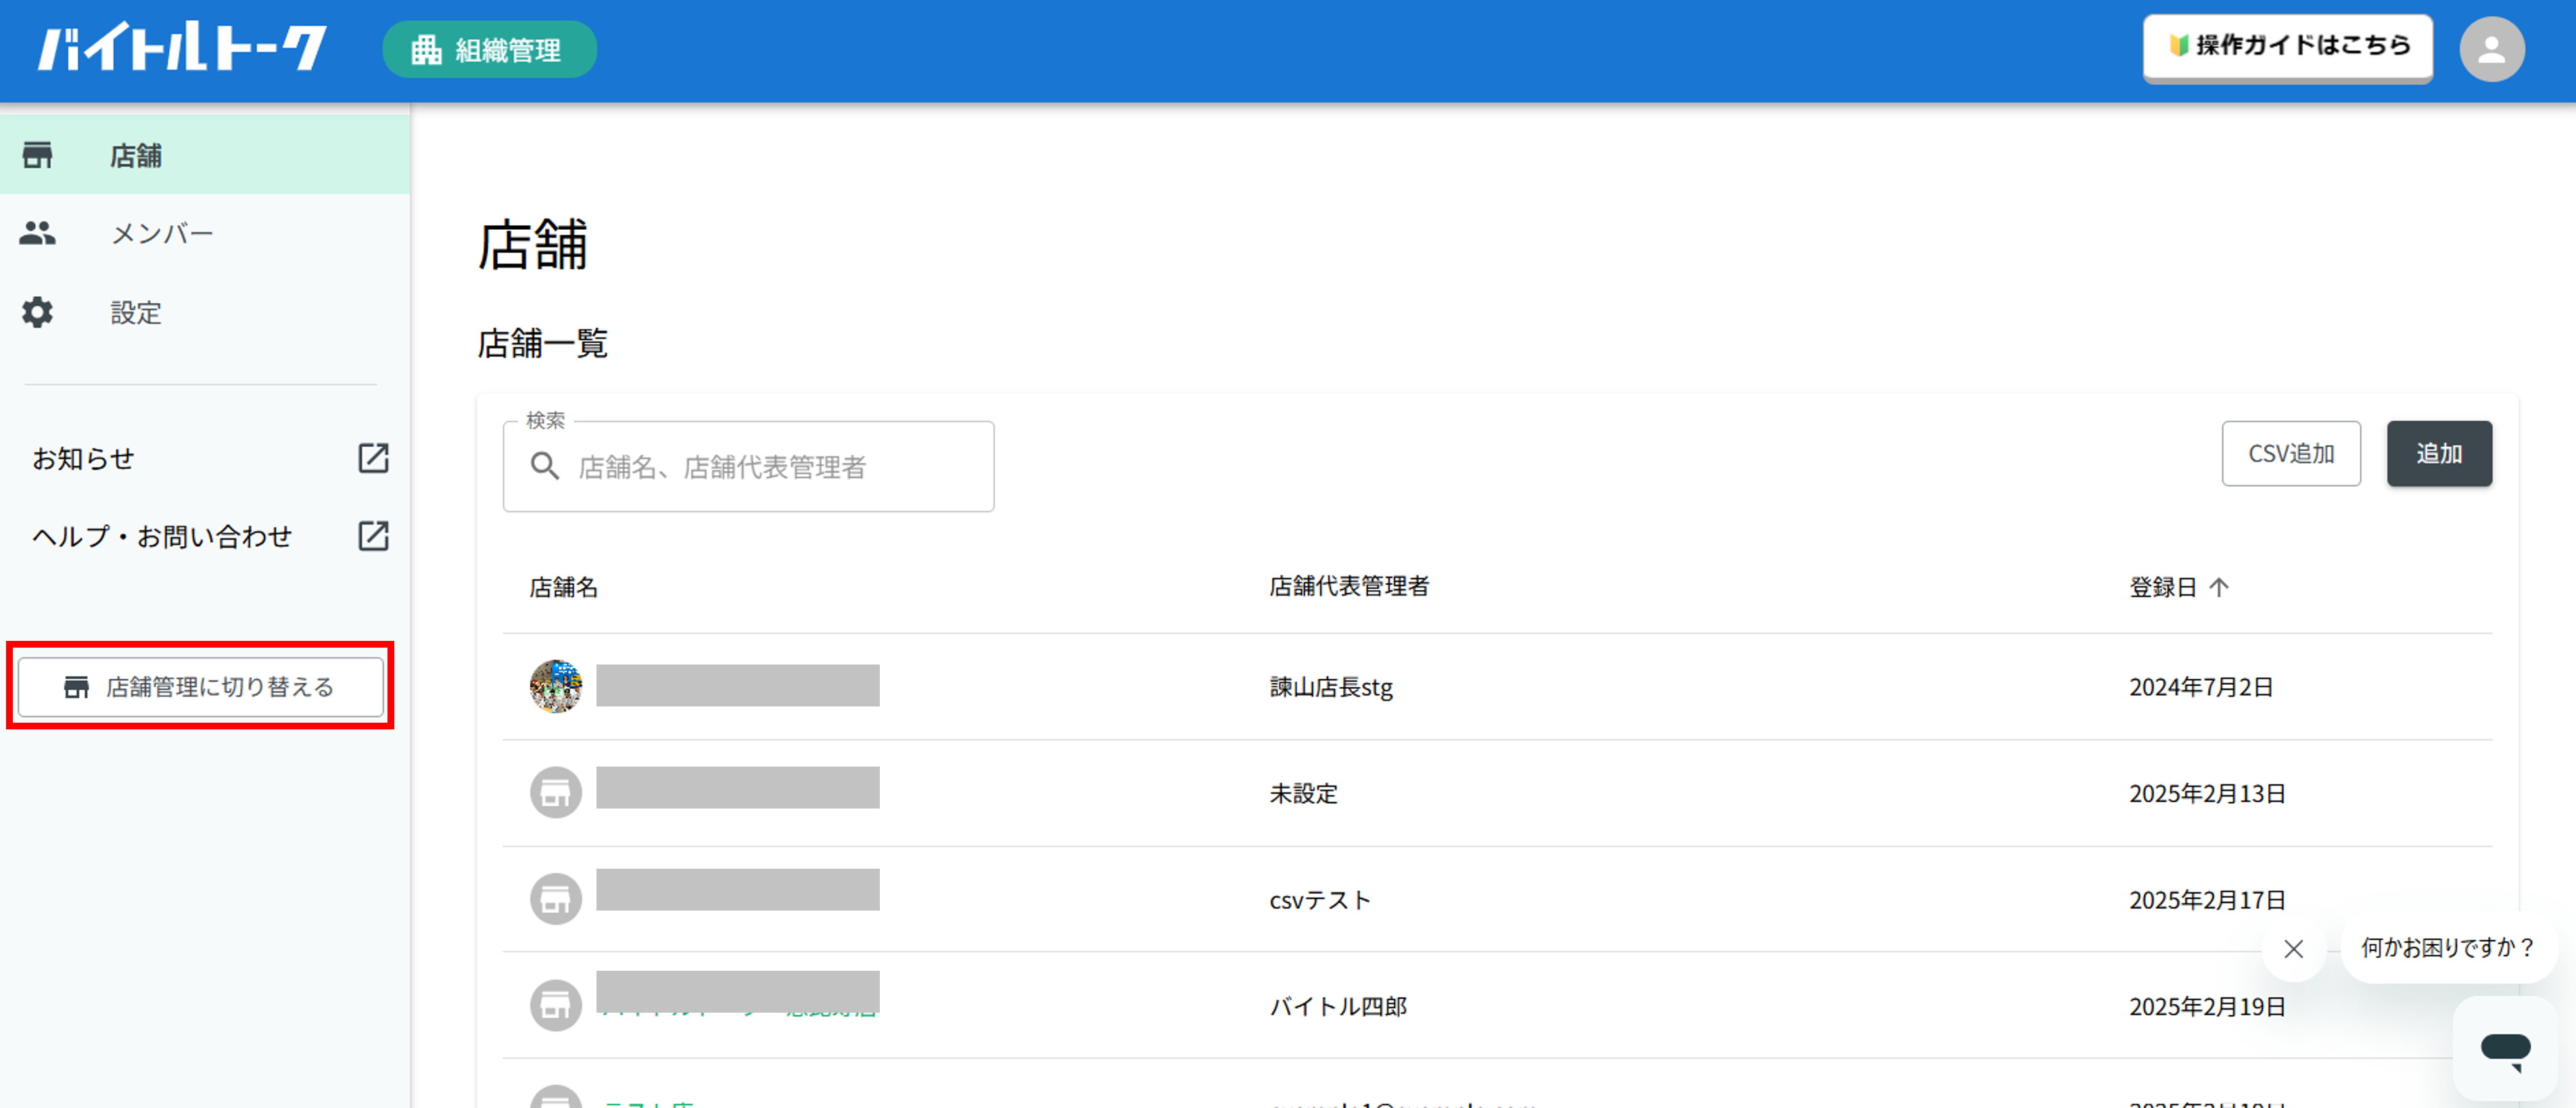Image resolution: width=2576 pixels, height=1108 pixels.
Task: Select 未設定 manager cell
Action: tap(1303, 793)
